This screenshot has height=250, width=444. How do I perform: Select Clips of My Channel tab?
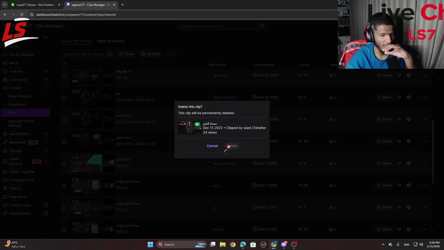76,41
